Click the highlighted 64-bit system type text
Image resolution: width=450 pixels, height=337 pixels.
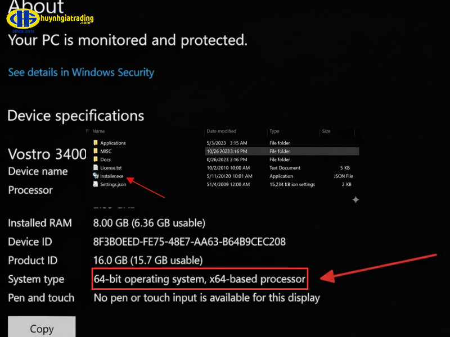tap(199, 279)
